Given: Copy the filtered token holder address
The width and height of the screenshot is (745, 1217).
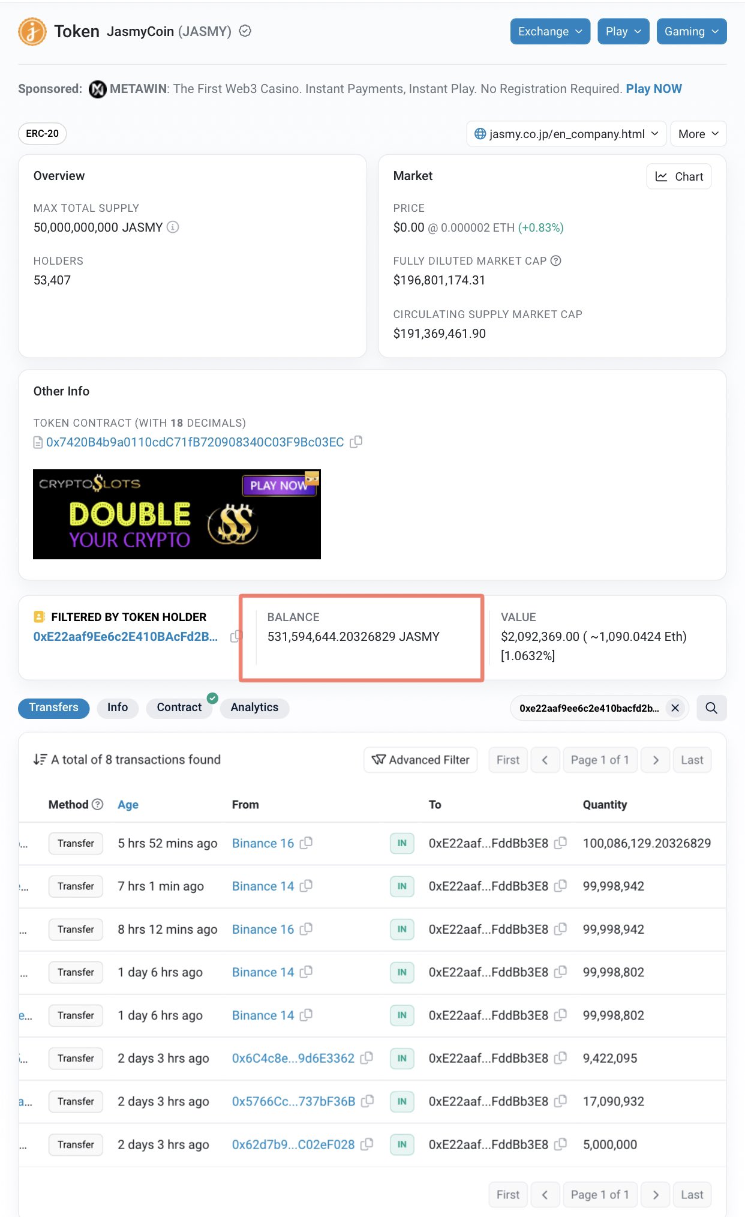Looking at the screenshot, I should [x=236, y=636].
